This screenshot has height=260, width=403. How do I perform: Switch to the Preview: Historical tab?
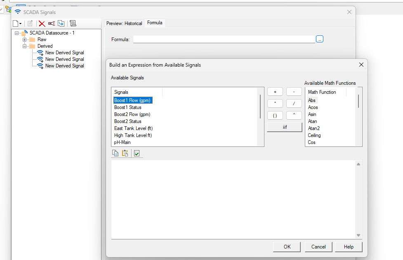124,23
